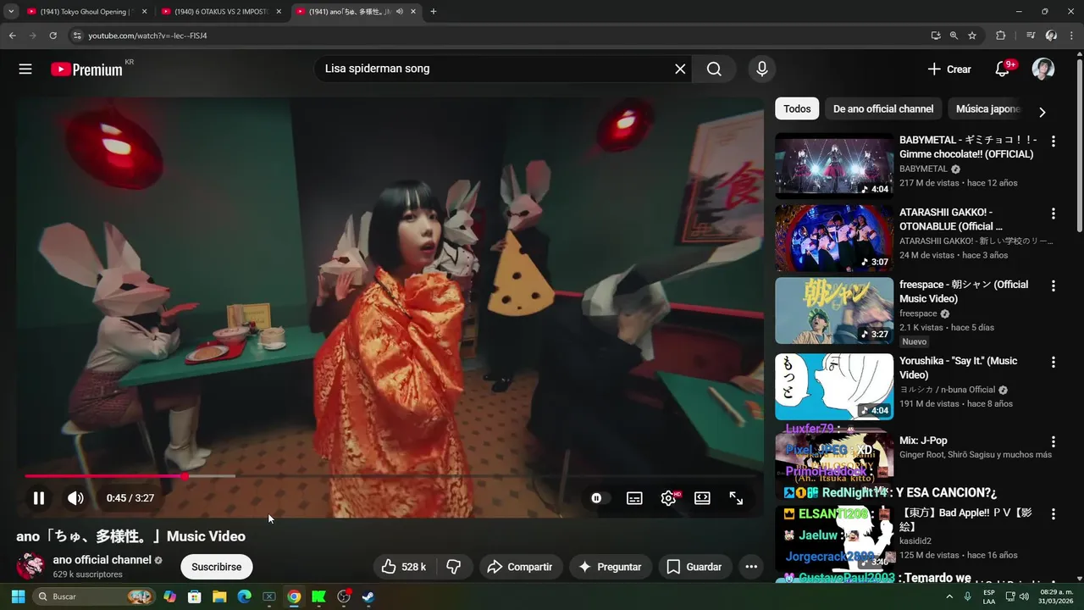Open options for BABYMETAL video
The image size is (1084, 610).
tap(1054, 141)
